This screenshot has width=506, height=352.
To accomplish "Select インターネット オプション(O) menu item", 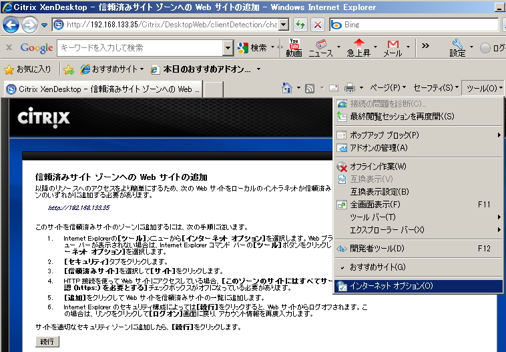I will tap(419, 286).
